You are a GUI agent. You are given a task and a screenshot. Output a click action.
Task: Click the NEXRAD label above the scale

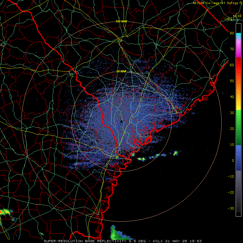click(237, 16)
